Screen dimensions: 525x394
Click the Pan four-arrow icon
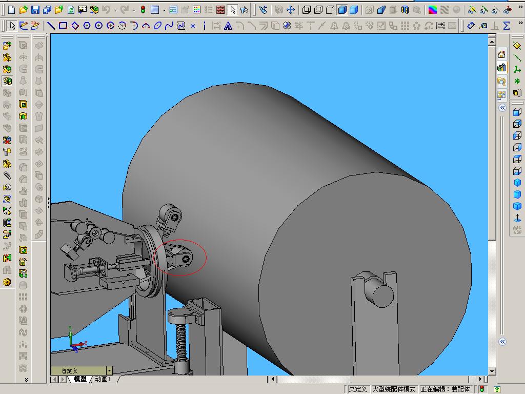[291, 10]
